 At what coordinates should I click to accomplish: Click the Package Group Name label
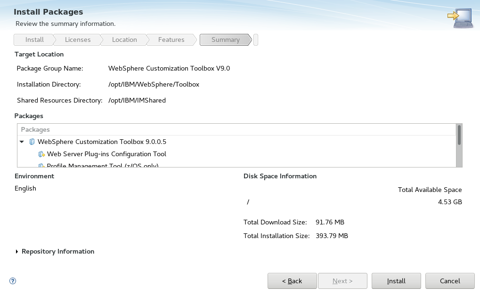[x=50, y=69]
